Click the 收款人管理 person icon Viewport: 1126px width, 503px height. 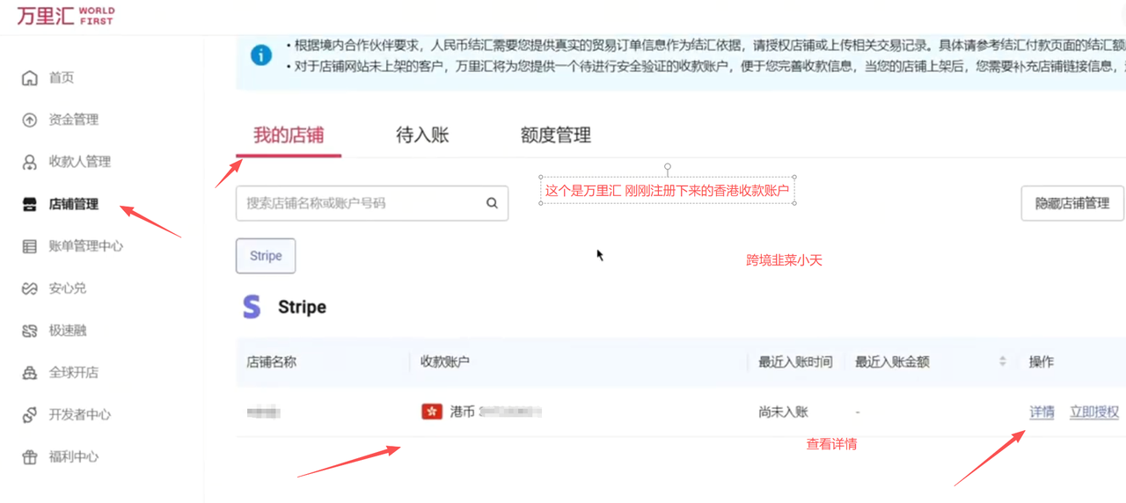pos(30,163)
